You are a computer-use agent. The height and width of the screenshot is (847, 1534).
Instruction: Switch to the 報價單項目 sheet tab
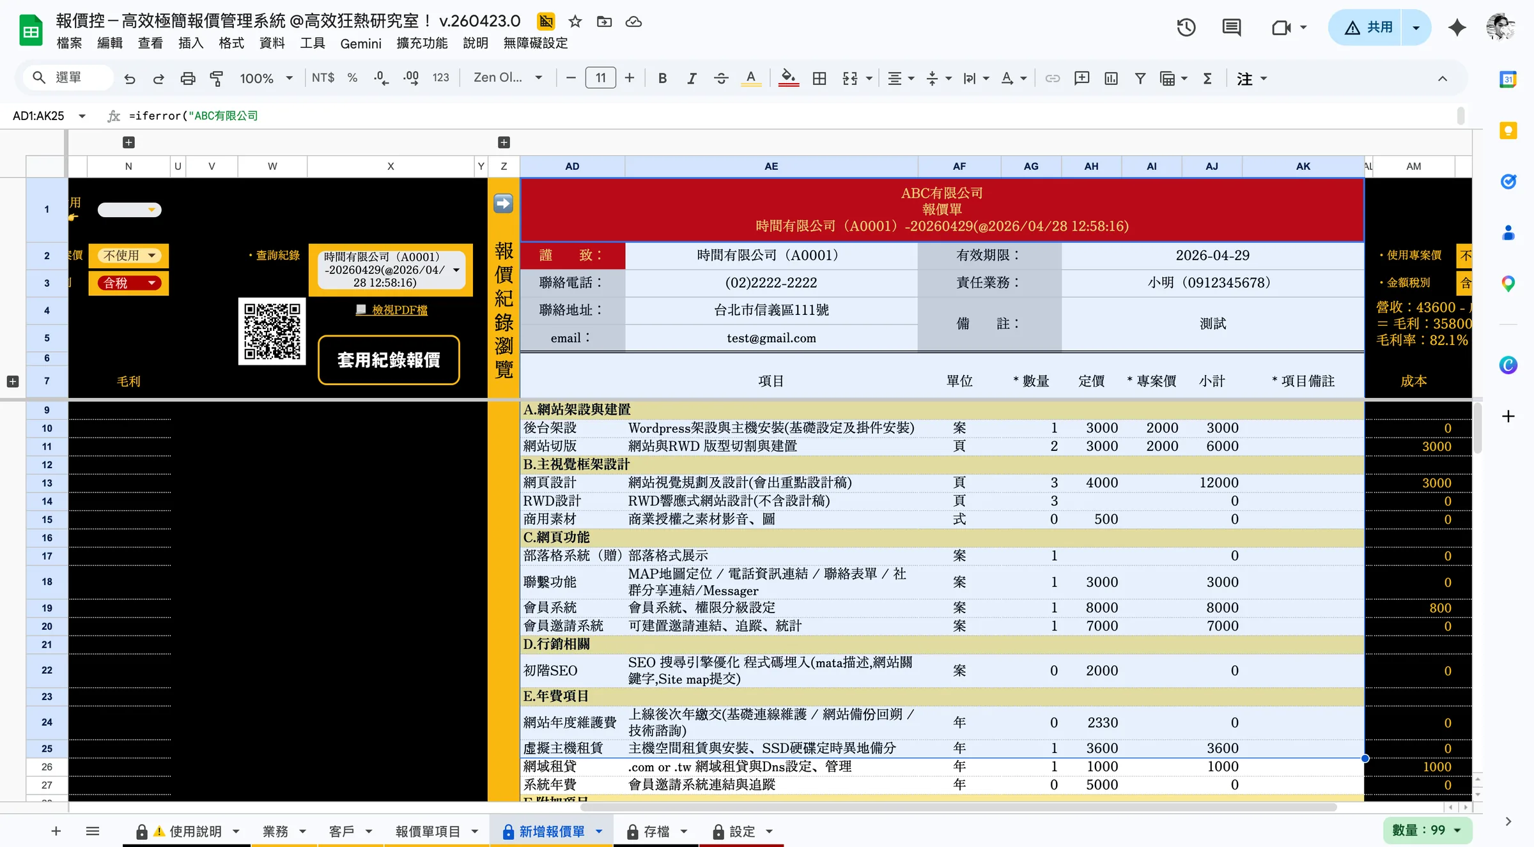click(x=437, y=831)
